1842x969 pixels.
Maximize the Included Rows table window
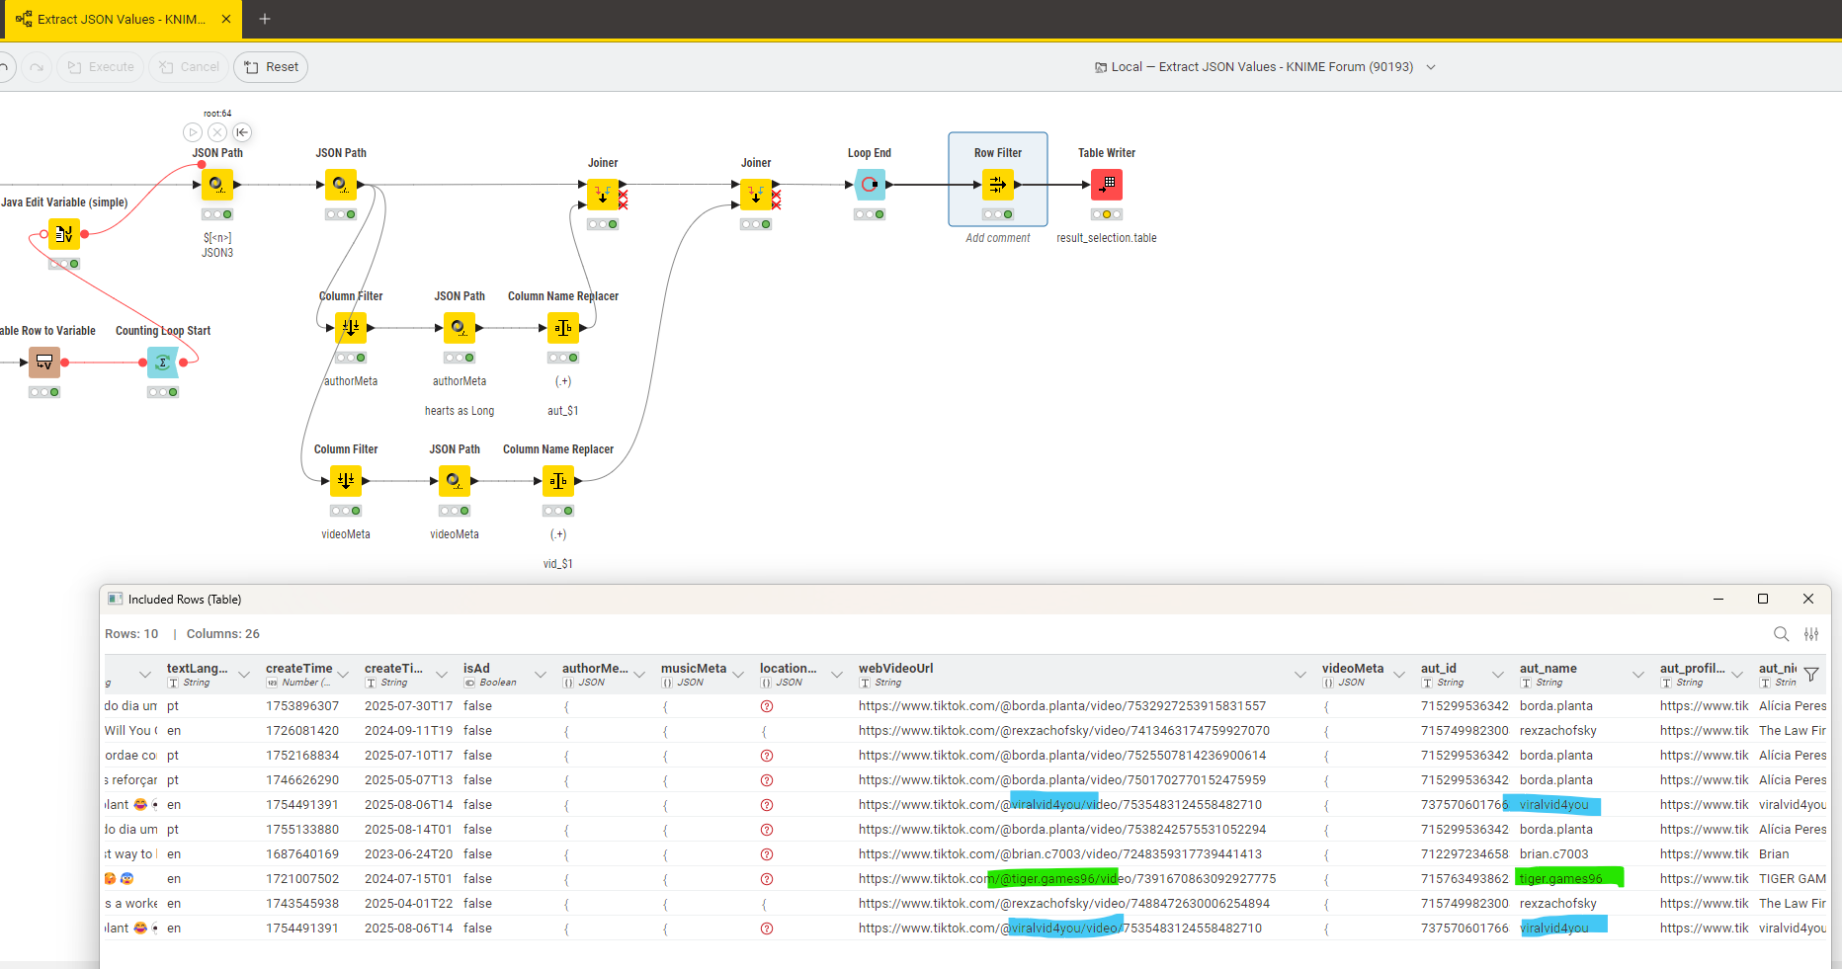click(x=1762, y=599)
